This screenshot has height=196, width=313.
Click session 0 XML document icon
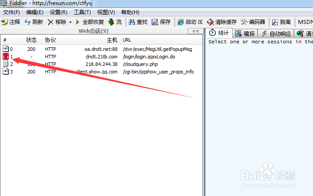point(6,49)
